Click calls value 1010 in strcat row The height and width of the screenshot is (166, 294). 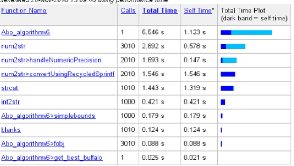tap(128, 88)
